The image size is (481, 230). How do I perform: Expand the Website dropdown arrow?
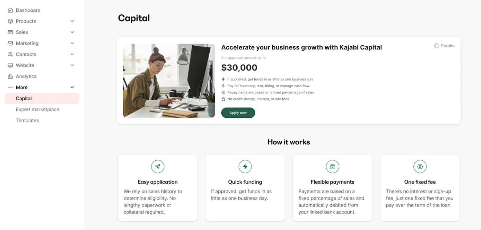click(x=72, y=65)
